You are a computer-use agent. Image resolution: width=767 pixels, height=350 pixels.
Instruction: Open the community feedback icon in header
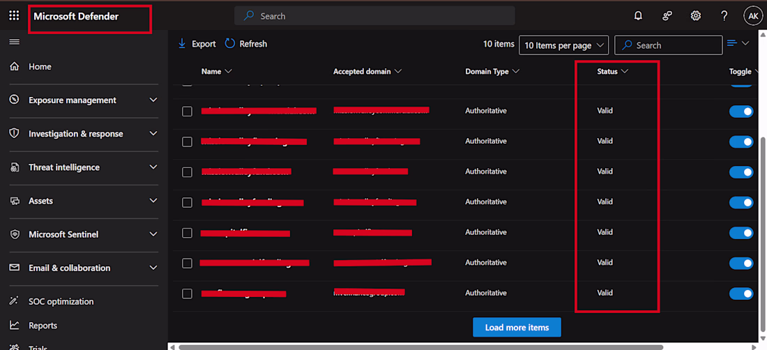(x=667, y=15)
